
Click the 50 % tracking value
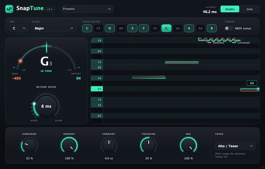[148, 158]
